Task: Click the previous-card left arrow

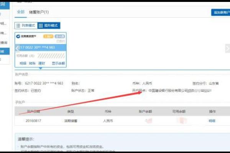Action: 17,48
